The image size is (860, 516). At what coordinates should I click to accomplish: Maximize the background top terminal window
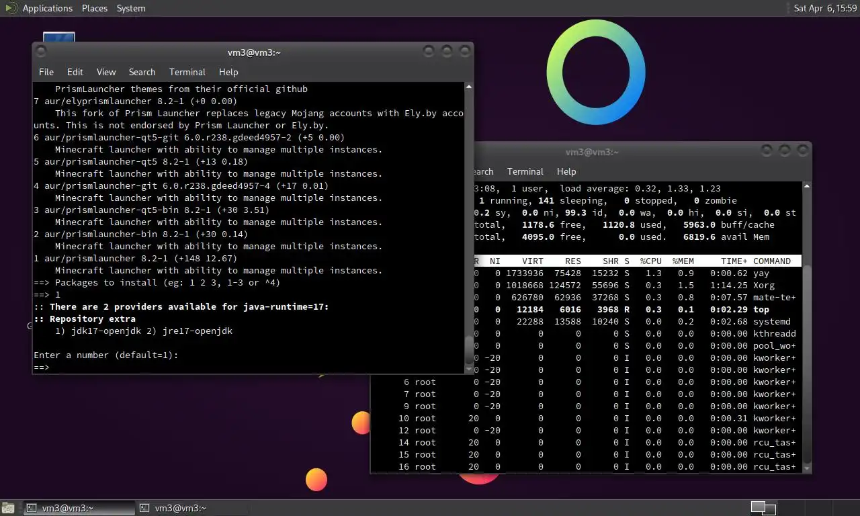784,150
